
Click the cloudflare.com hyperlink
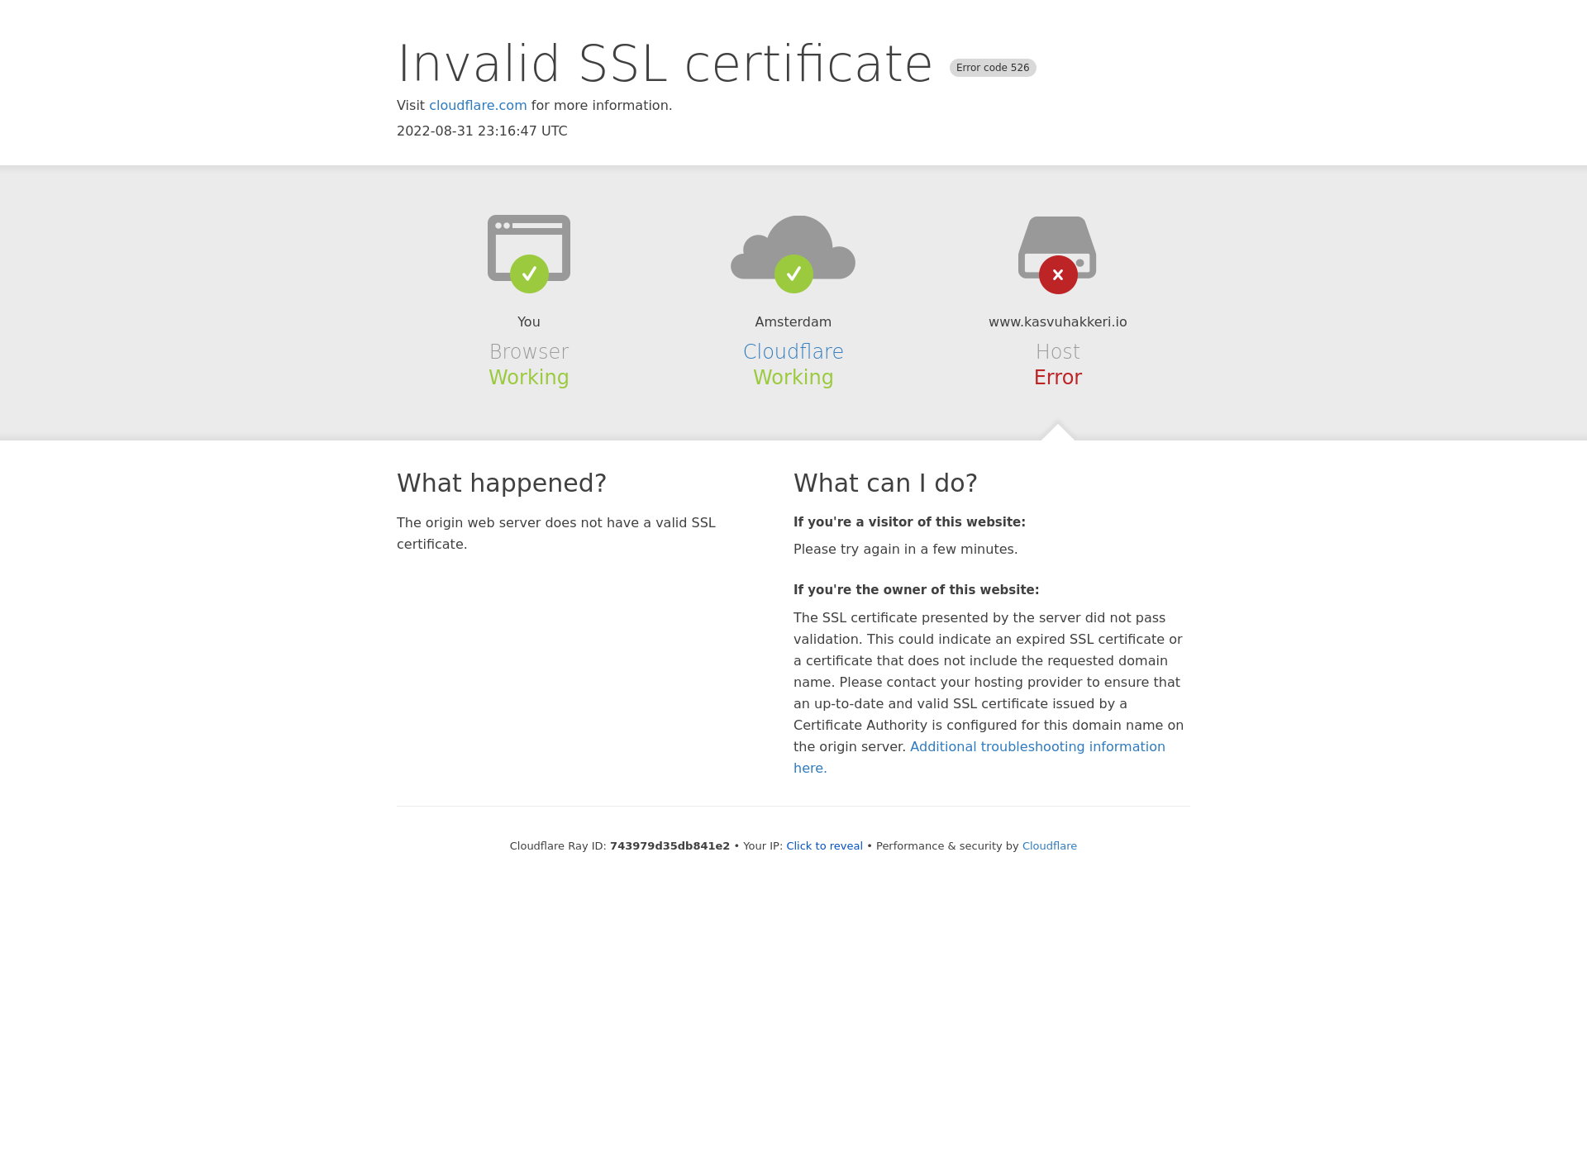[x=477, y=105]
